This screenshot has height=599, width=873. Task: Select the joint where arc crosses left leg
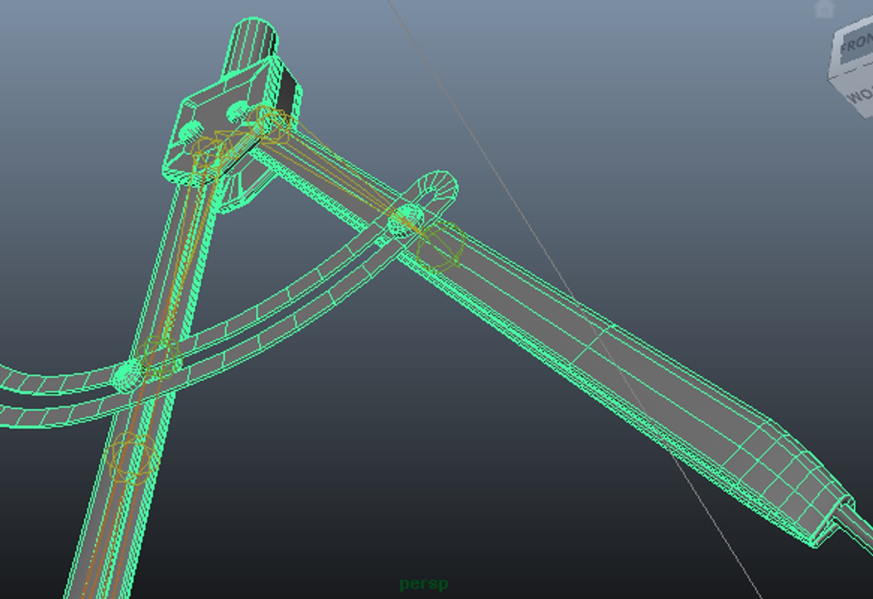(x=159, y=358)
